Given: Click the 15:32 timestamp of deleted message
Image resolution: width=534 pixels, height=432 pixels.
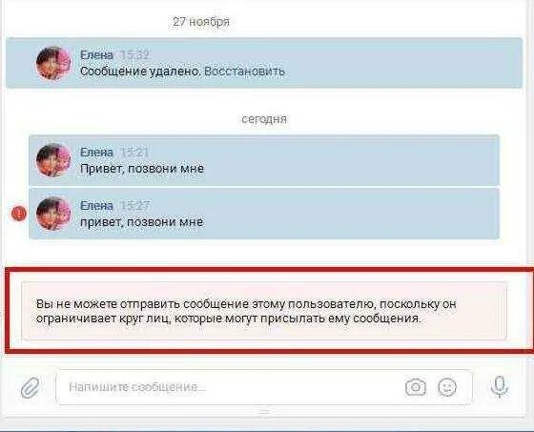Looking at the screenshot, I should (134, 55).
